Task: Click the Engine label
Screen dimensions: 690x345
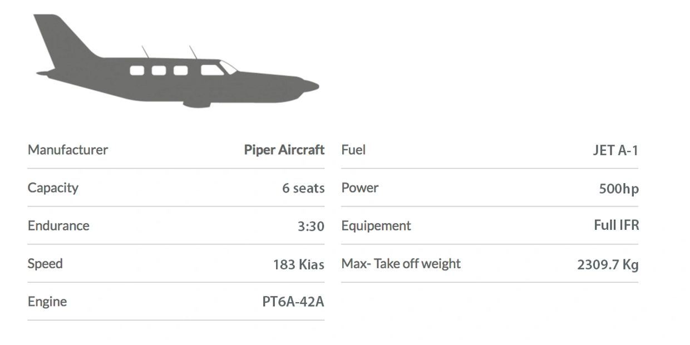Action: coord(47,301)
